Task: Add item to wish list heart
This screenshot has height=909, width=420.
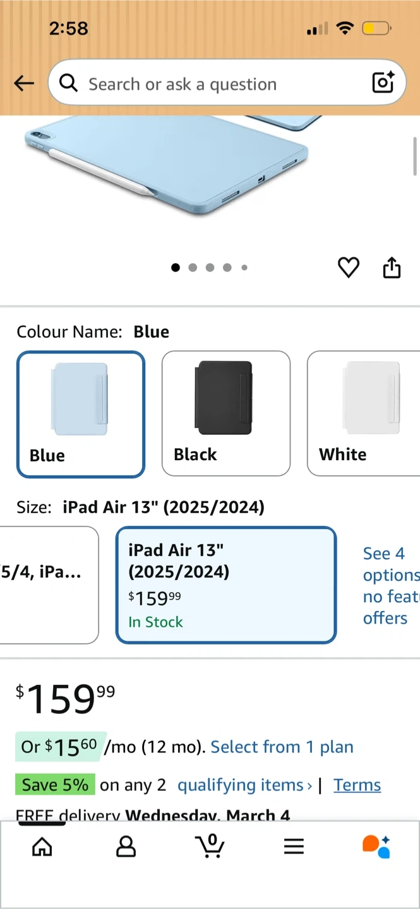Action: (348, 268)
